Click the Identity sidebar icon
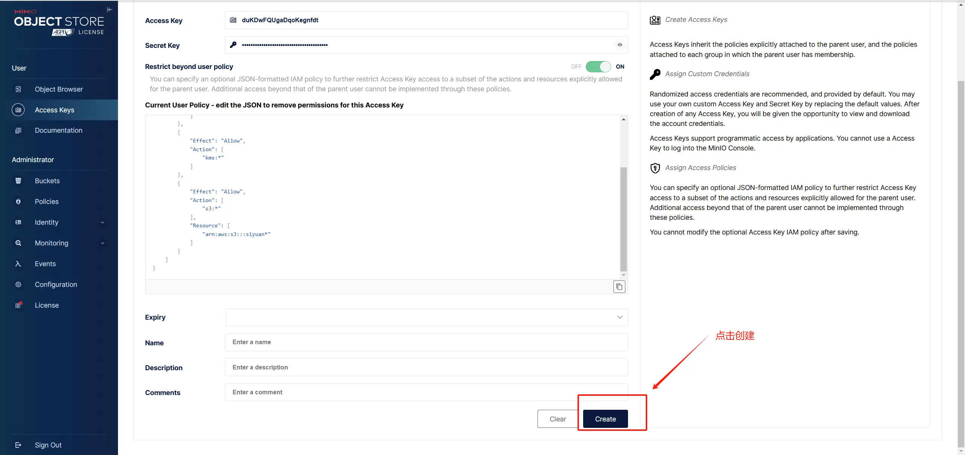The width and height of the screenshot is (965, 455). [18, 222]
